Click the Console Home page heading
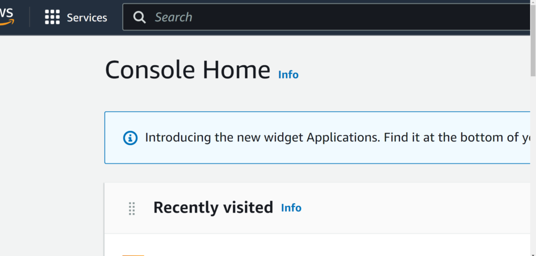Viewport: 536px width, 256px height. point(187,70)
